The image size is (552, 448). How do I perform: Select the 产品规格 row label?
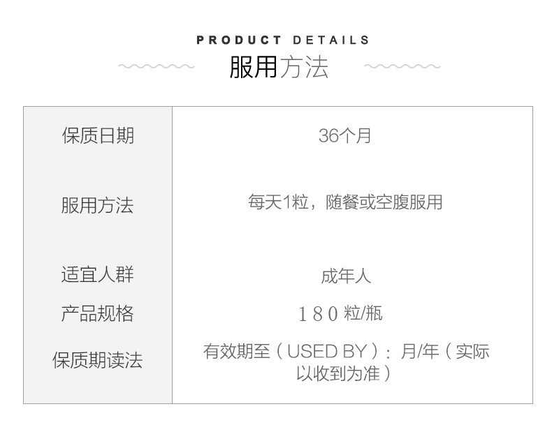98,313
